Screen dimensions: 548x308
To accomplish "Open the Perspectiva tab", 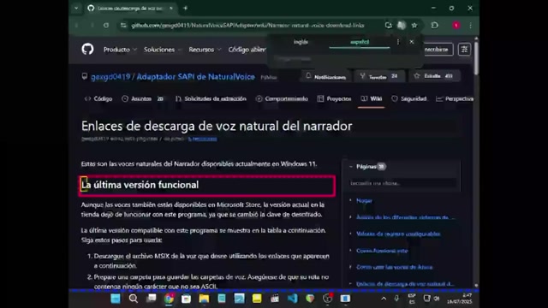I will pyautogui.click(x=455, y=99).
